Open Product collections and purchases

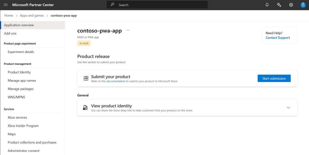[32, 142]
